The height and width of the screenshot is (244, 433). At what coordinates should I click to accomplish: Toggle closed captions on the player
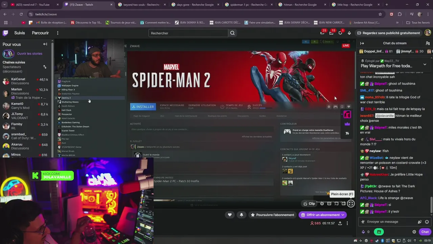[329, 204]
